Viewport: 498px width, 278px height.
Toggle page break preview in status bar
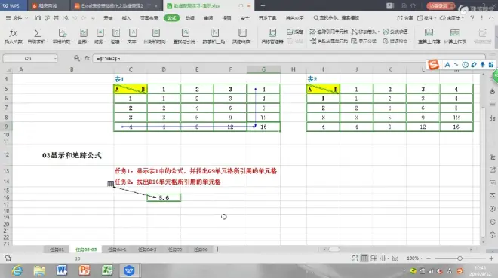tap(373, 258)
